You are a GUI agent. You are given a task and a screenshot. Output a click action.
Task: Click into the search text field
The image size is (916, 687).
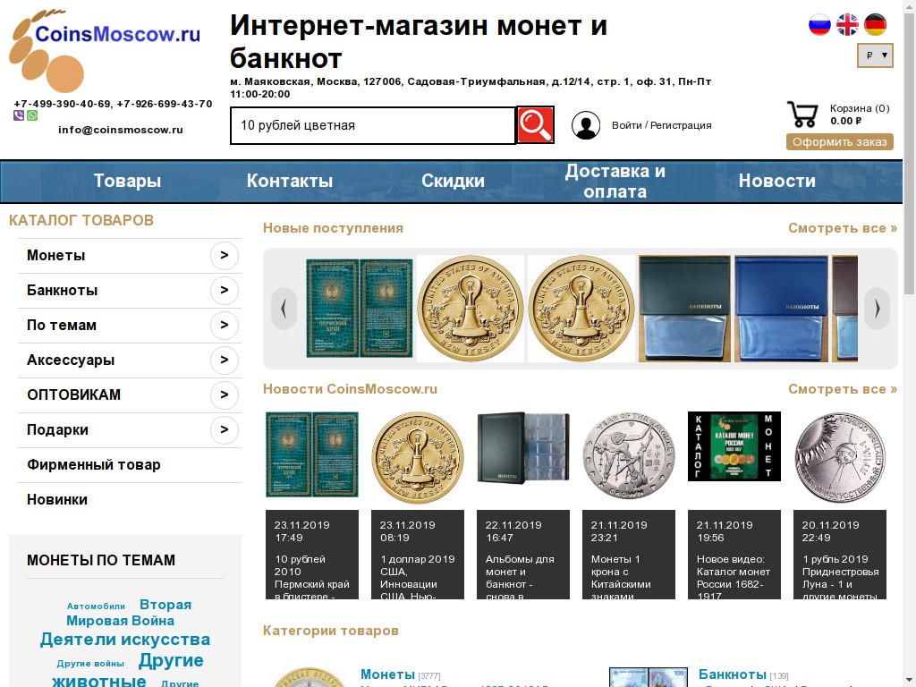tap(372, 125)
